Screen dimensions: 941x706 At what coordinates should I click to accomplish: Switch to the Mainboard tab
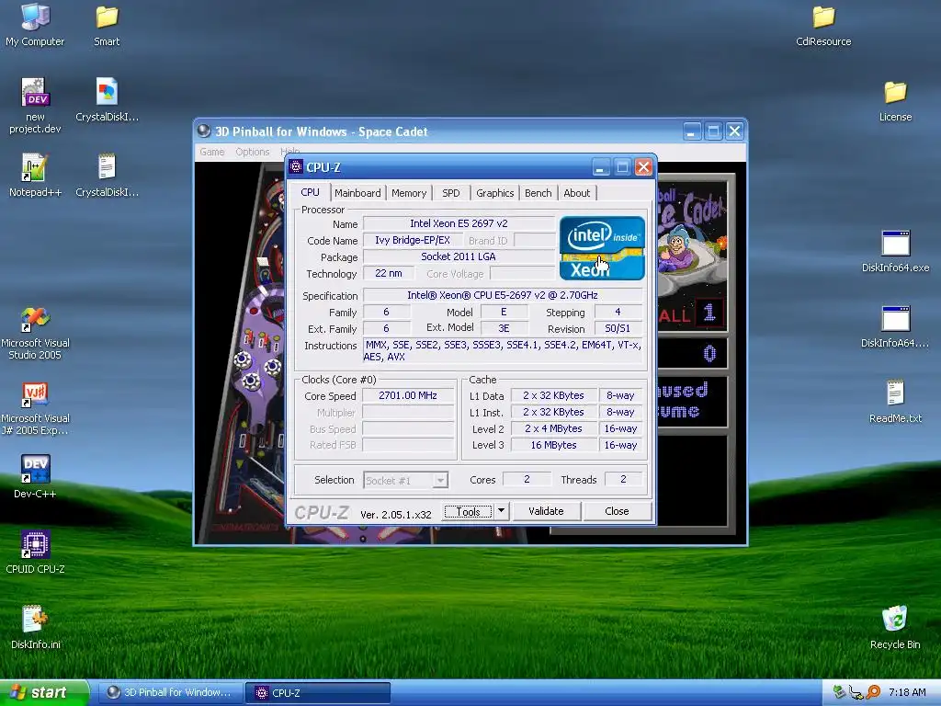(357, 193)
